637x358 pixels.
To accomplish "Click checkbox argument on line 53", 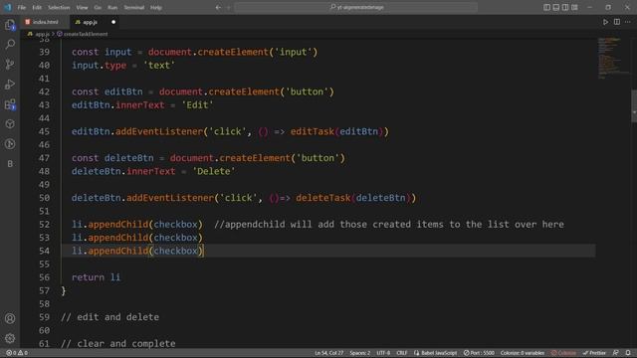I will click(x=175, y=238).
